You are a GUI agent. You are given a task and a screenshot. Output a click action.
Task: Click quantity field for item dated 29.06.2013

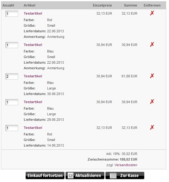pos(12,102)
